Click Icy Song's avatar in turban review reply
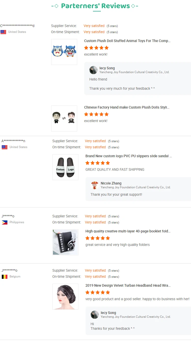The image size is (191, 343). [95, 315]
